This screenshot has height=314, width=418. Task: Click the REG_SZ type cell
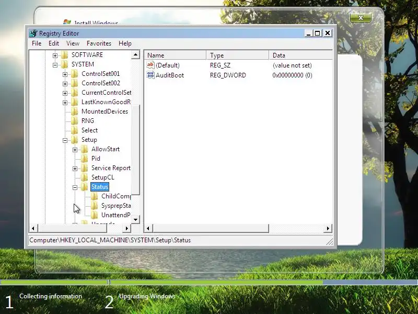[x=220, y=65]
